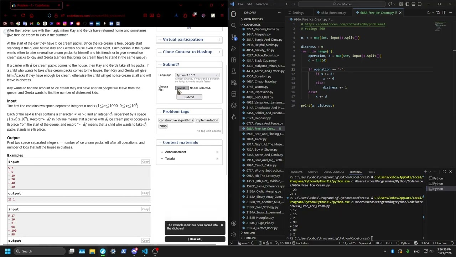Create a new terminal with the plus icon
Viewport: 456px width, 257px height.
click(425, 172)
